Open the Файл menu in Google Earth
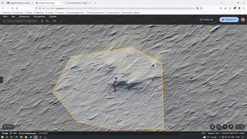Image resolution: width=247 pixels, height=139 pixels. coord(5,16)
